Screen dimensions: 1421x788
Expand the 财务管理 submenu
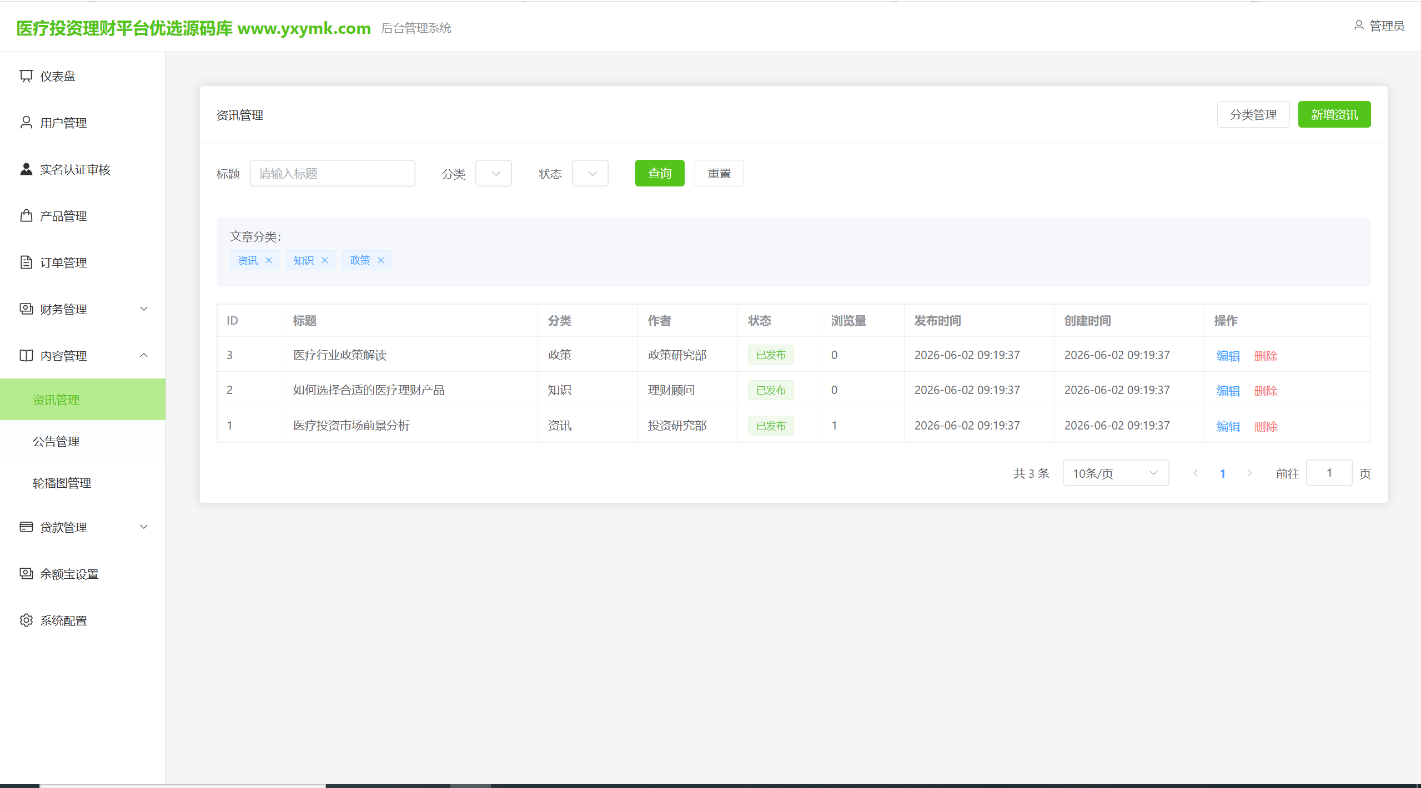[83, 309]
